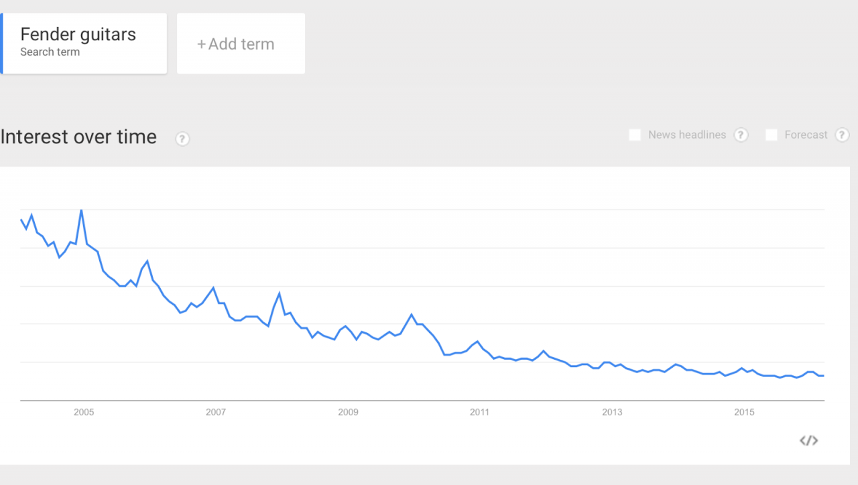
Task: Select the Fender guitars search term card
Action: click(x=84, y=44)
